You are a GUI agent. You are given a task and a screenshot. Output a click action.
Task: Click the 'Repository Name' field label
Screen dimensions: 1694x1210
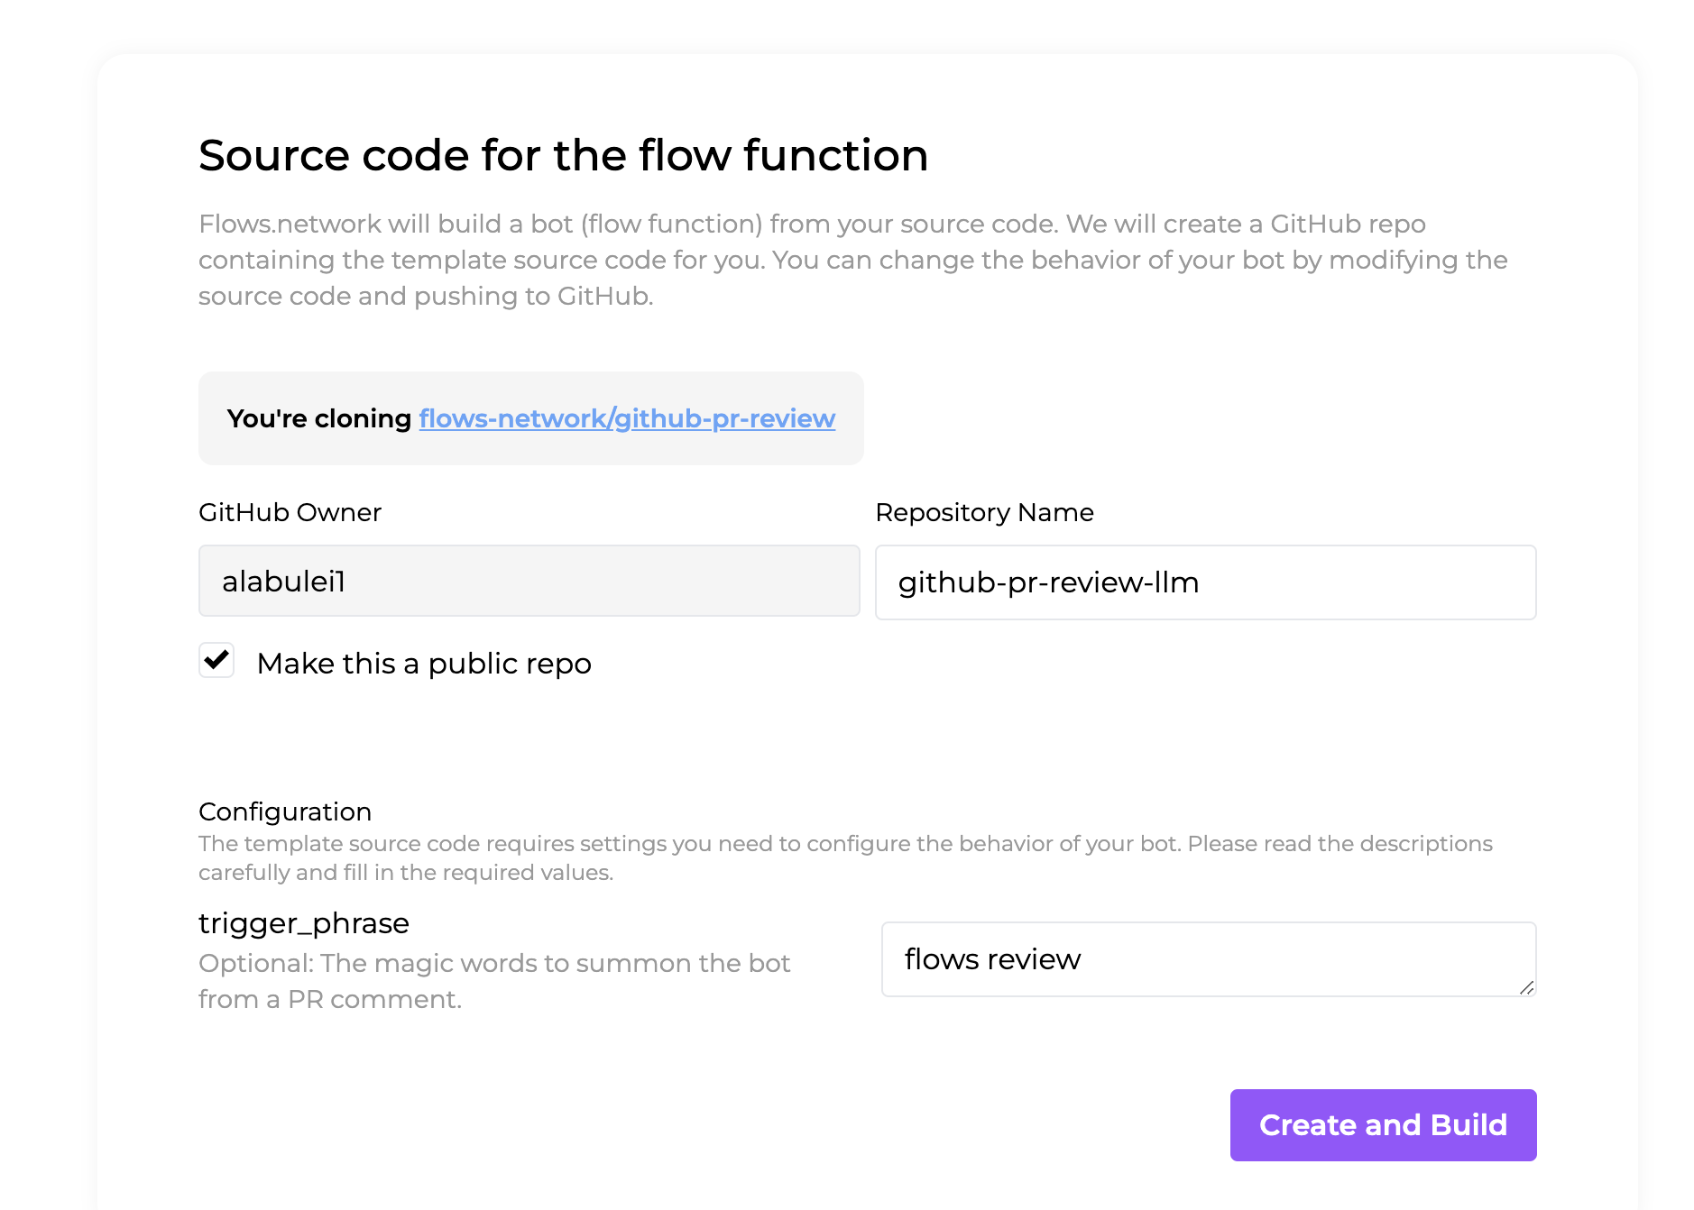[x=984, y=512]
